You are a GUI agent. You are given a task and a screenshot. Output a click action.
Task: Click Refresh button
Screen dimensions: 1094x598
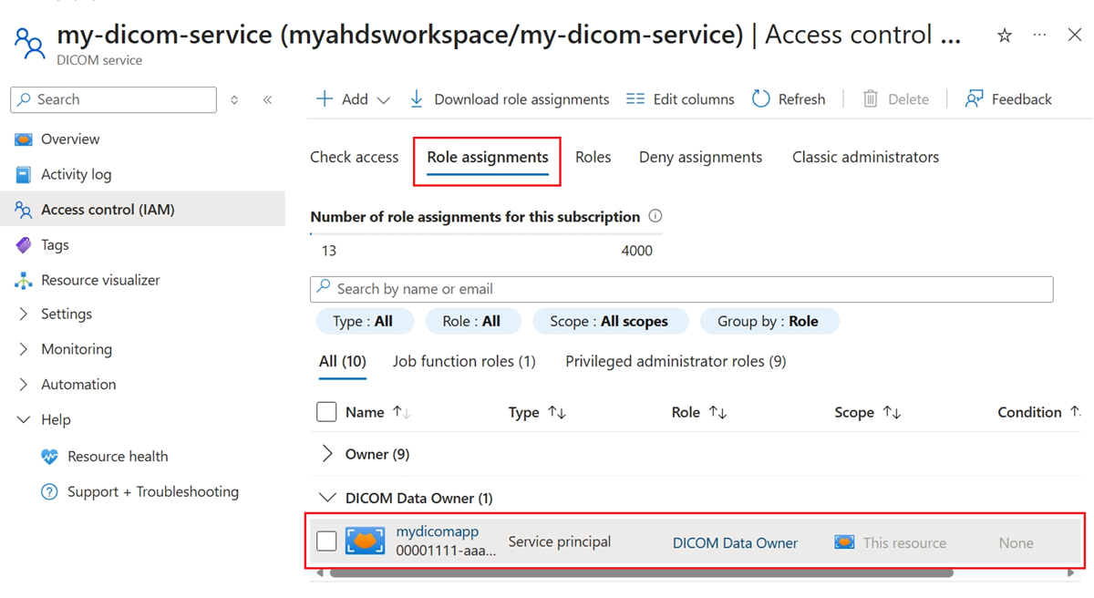(789, 99)
